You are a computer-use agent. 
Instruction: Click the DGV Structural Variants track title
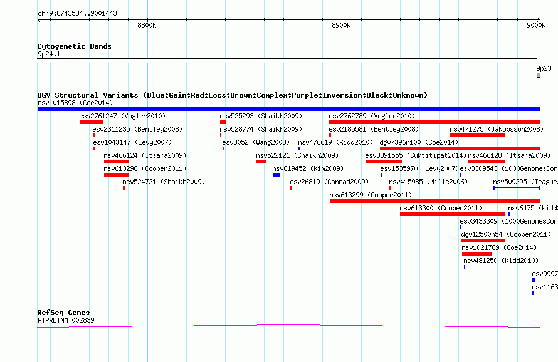click(233, 95)
